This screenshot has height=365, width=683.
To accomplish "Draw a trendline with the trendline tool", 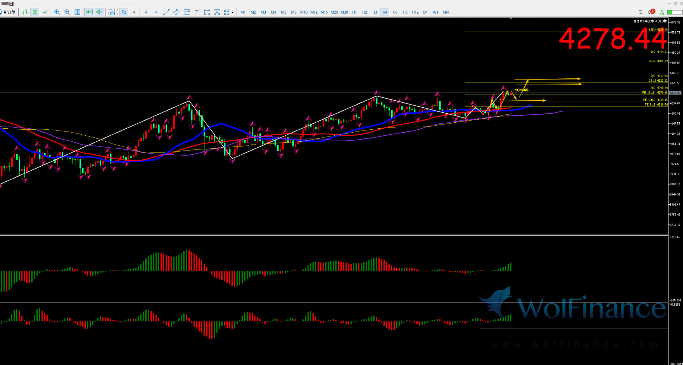I will (166, 12).
